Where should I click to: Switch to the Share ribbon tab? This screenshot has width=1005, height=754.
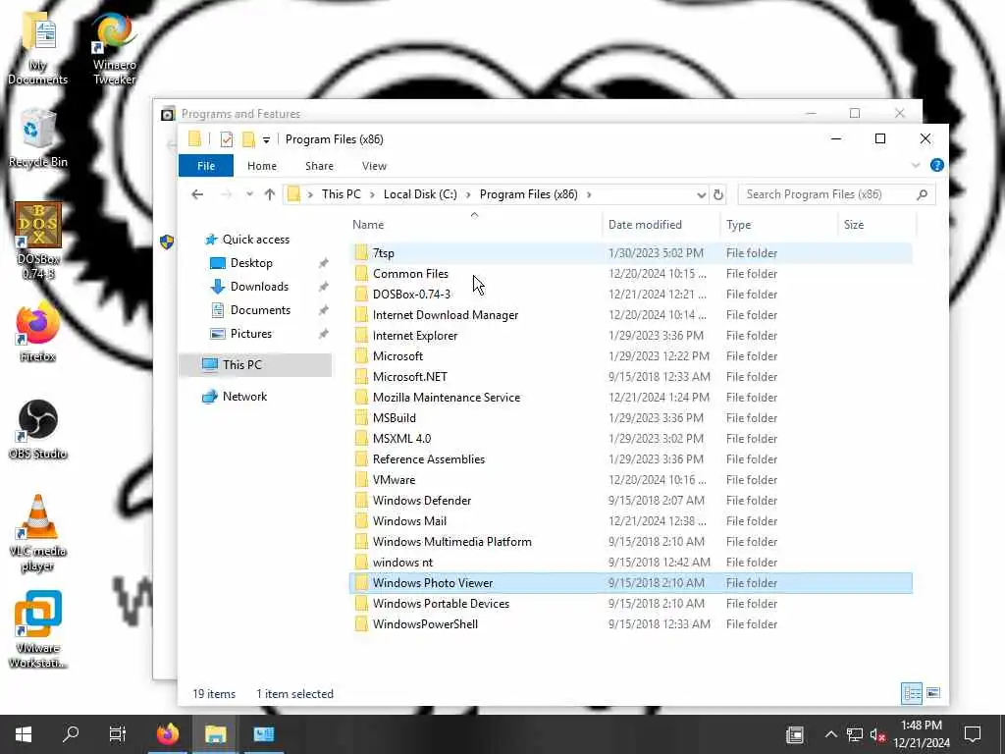pyautogui.click(x=319, y=165)
